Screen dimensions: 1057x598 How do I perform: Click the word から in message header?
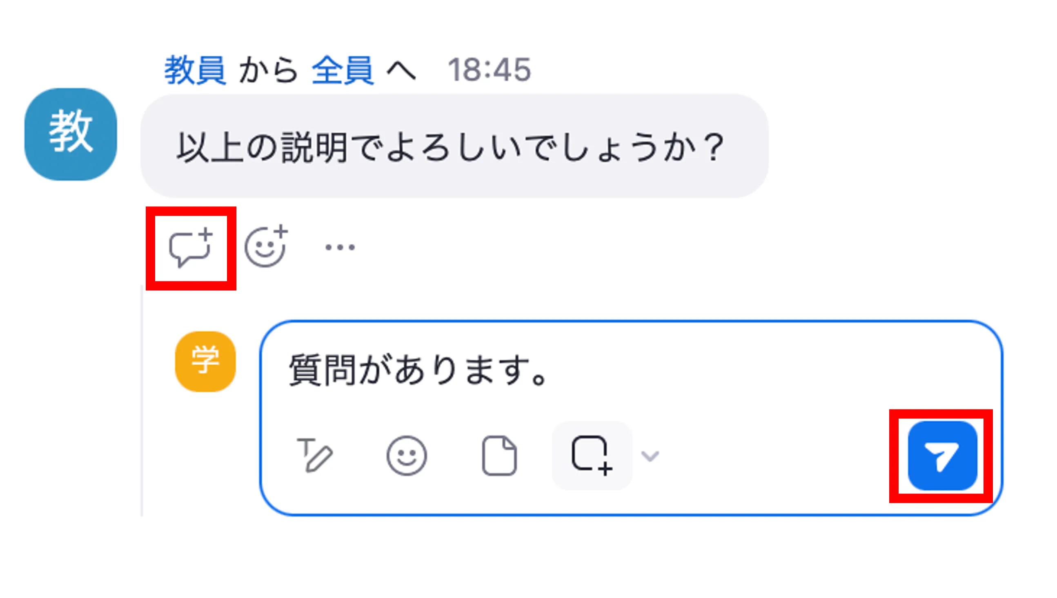click(268, 70)
